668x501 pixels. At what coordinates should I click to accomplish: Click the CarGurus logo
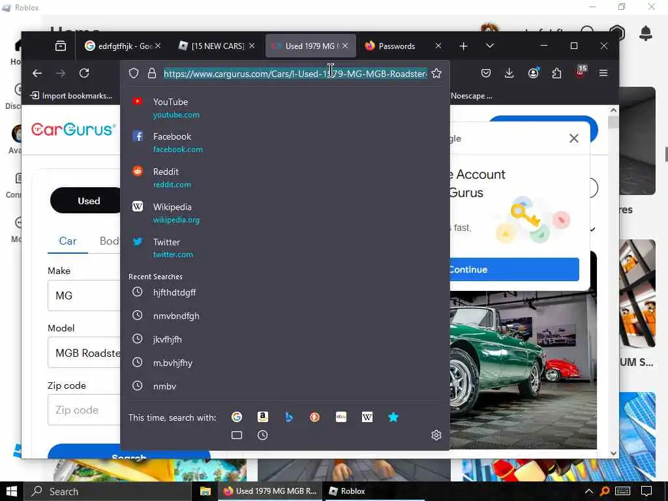73,129
